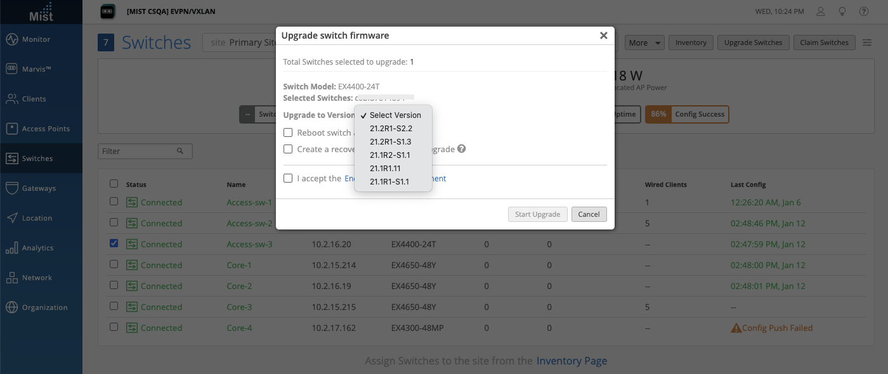The width and height of the screenshot is (888, 374).
Task: Check the recovery snapshot option
Action: click(288, 149)
